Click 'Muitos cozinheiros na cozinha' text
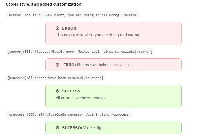 point(103,65)
